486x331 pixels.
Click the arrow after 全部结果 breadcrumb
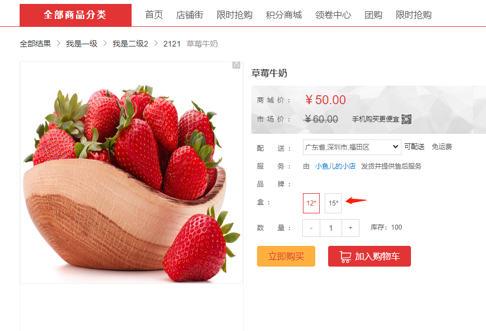58,43
